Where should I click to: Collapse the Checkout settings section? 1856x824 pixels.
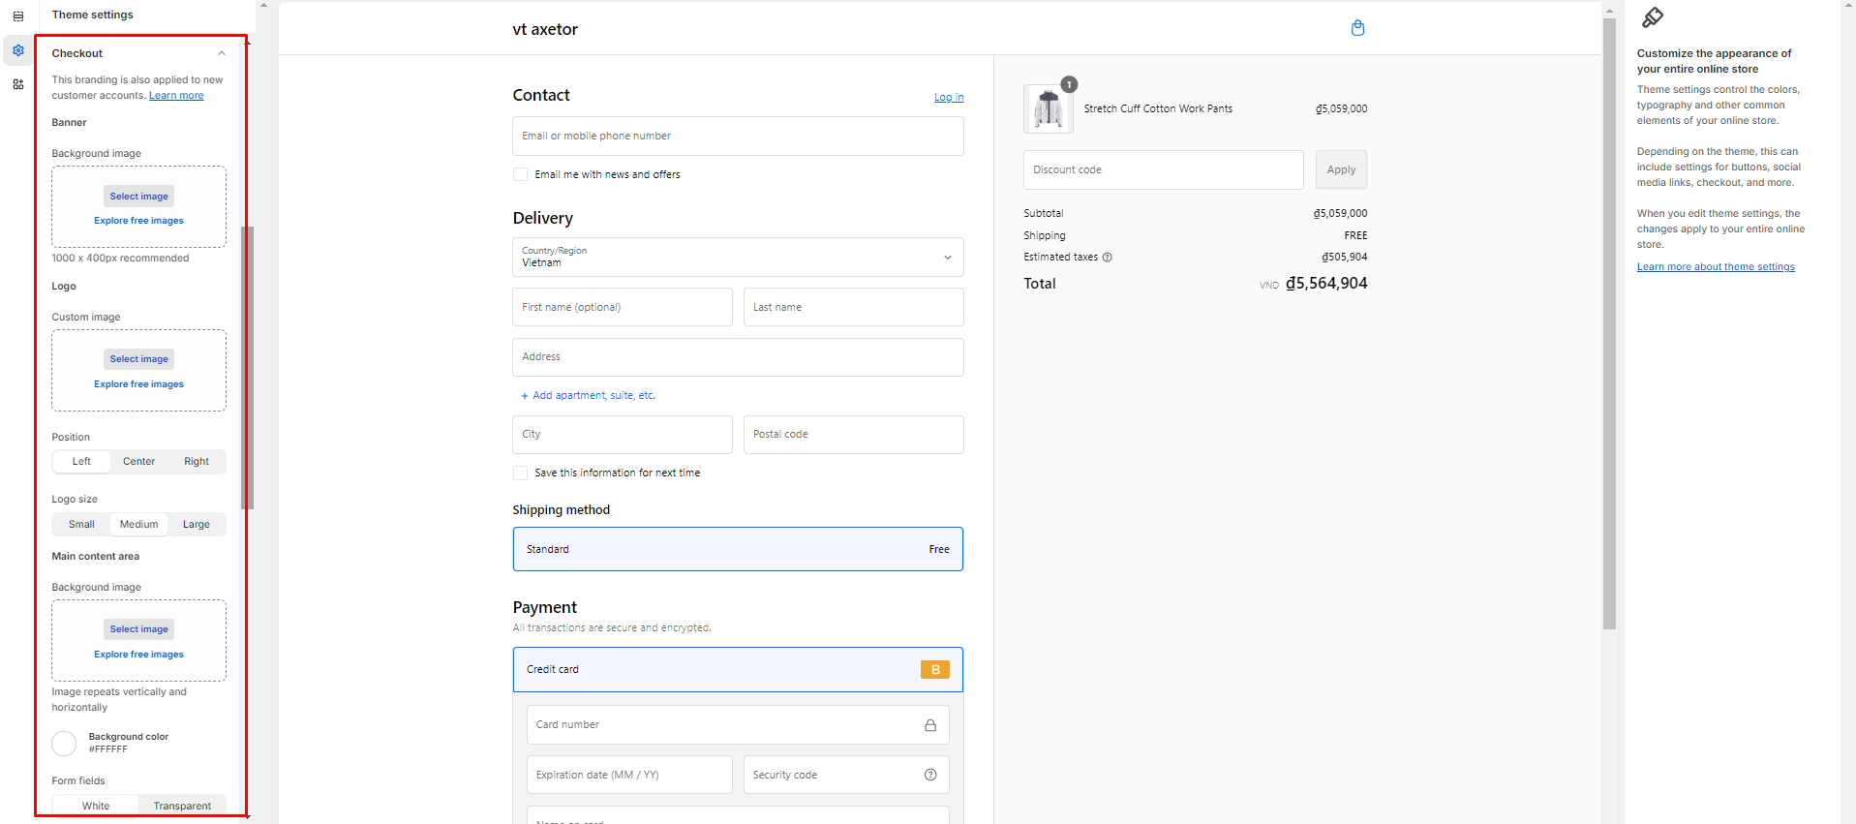coord(222,54)
